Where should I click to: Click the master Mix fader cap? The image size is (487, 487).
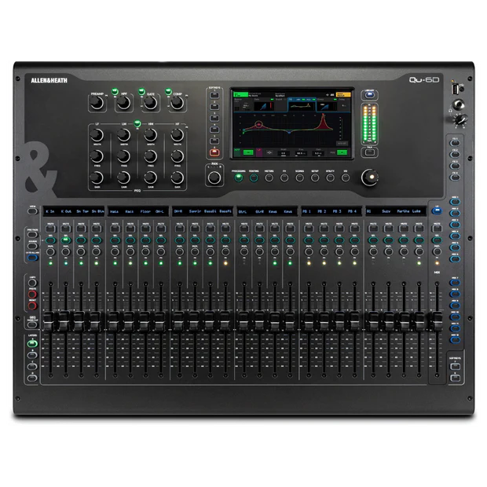[x=438, y=320]
